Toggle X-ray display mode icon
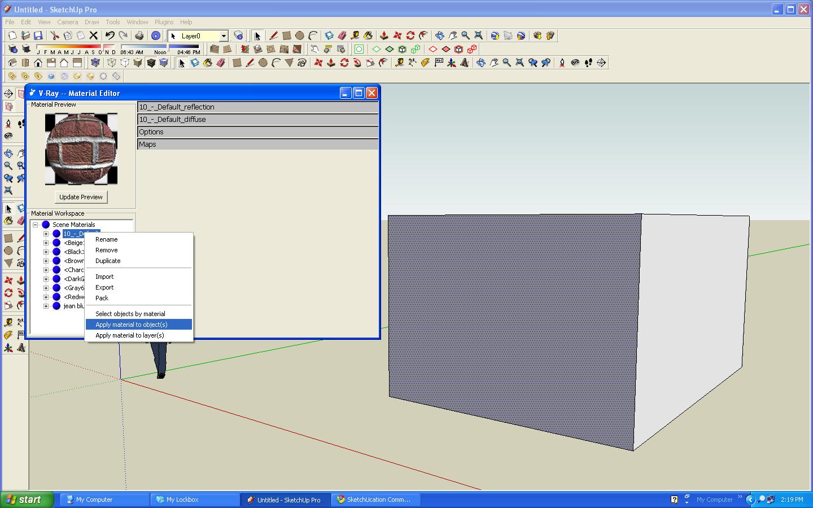The height and width of the screenshot is (508, 813). [x=95, y=63]
